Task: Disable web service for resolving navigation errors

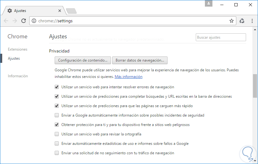Action: [57, 87]
